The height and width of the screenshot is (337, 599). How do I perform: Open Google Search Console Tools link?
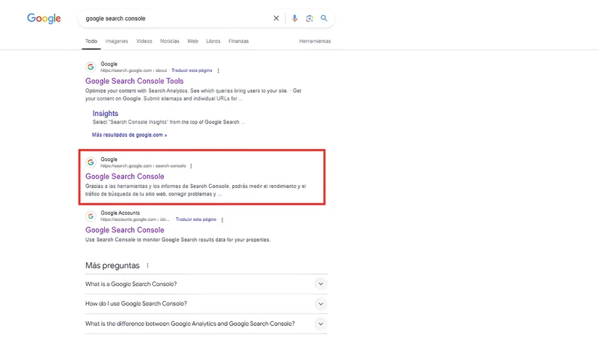pos(135,81)
